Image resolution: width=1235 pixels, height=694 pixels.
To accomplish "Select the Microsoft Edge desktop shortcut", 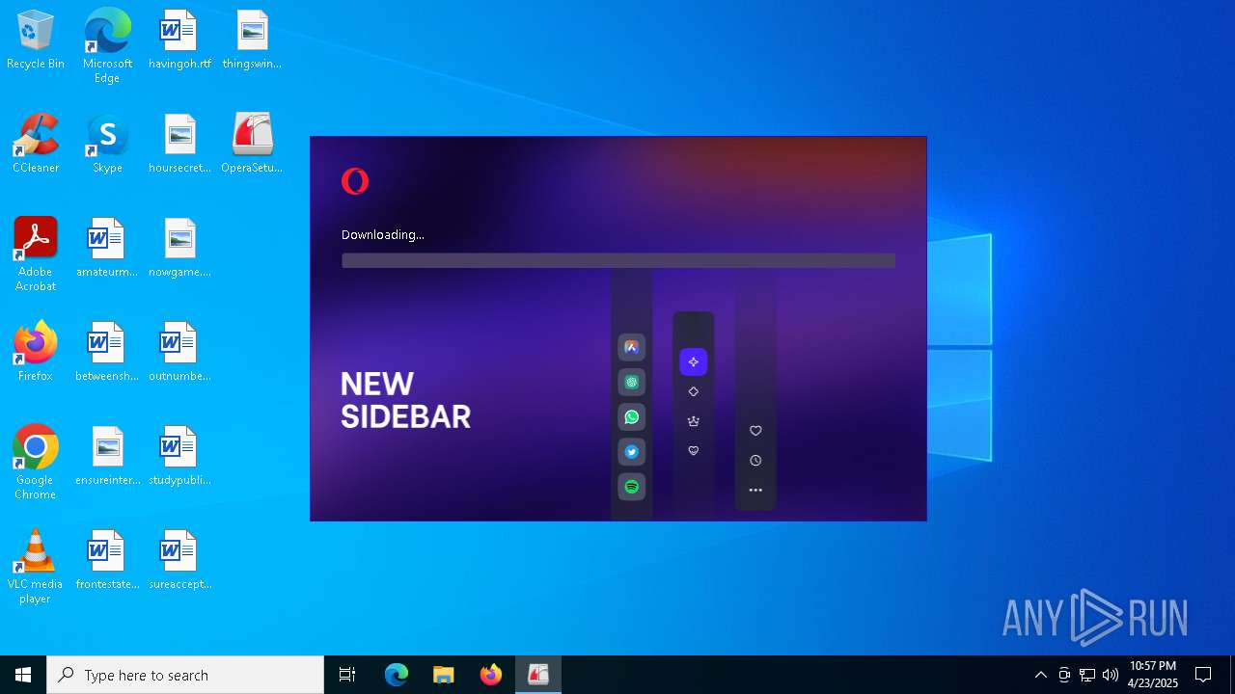I will pyautogui.click(x=107, y=46).
